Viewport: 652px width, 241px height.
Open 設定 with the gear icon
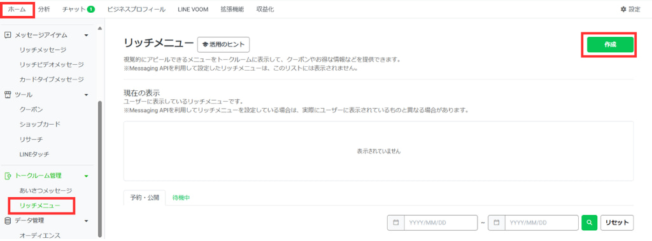pos(630,9)
